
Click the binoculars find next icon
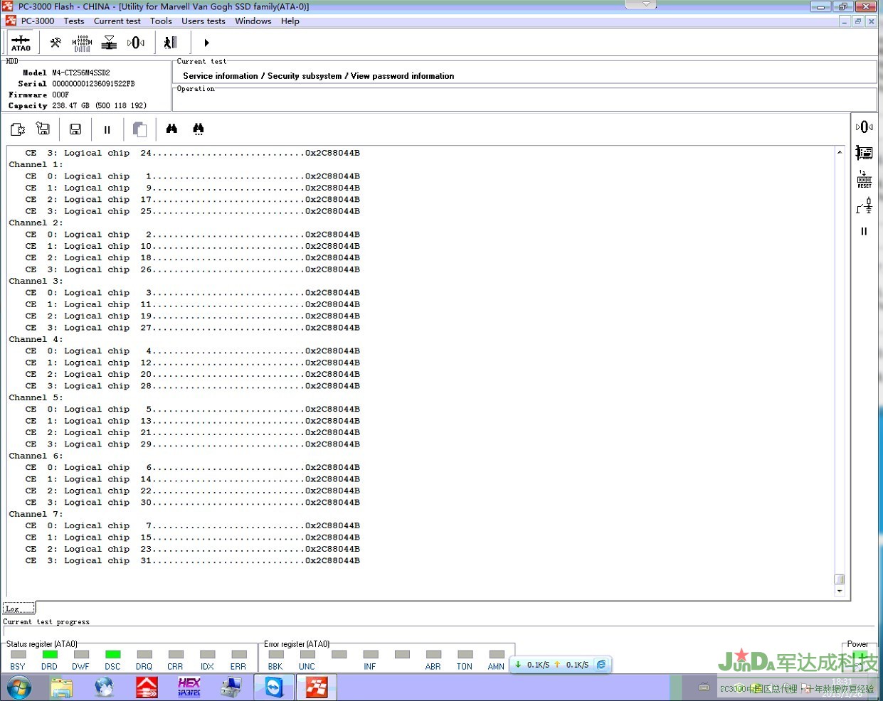[x=199, y=129]
